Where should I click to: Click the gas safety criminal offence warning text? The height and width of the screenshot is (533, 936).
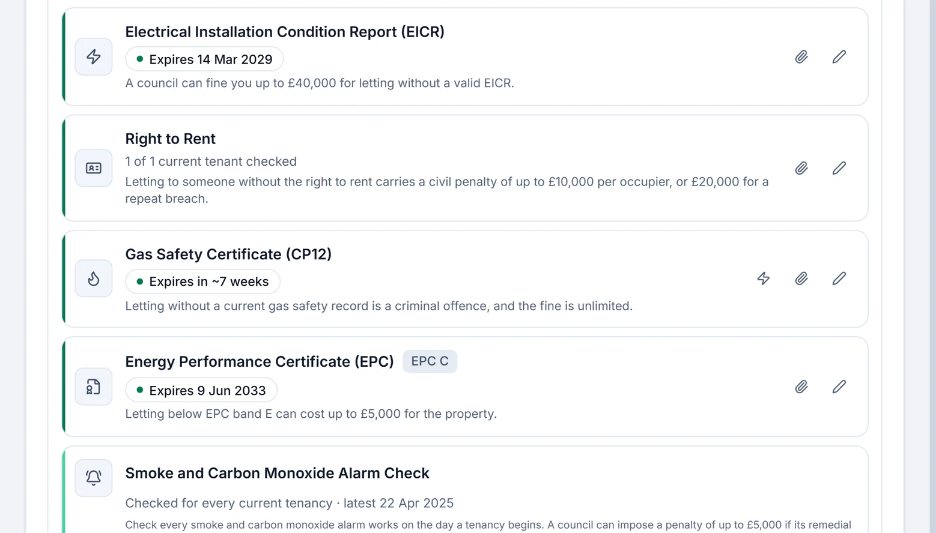[379, 306]
